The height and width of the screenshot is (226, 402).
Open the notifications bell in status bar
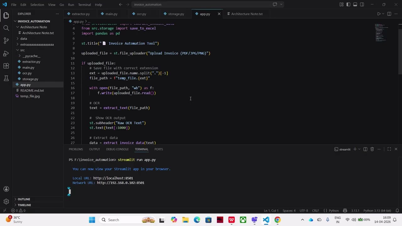(397, 211)
